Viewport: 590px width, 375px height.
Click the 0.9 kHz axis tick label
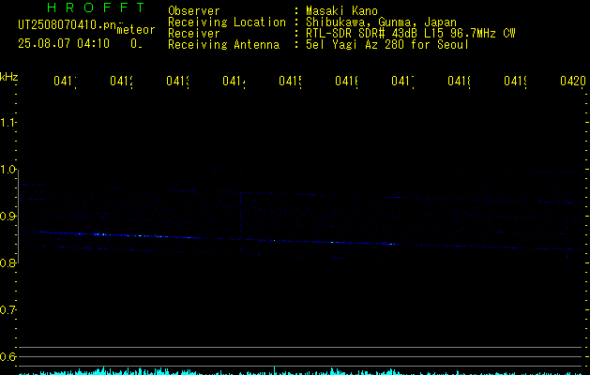(x=8, y=217)
